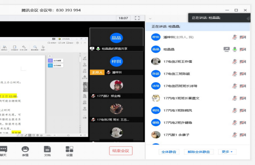Toggle microphone for 17汽服1 余康子

point(234,135)
